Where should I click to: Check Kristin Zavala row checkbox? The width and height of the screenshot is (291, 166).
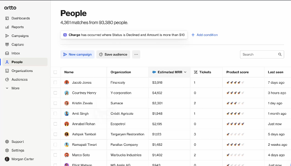pos(55,103)
